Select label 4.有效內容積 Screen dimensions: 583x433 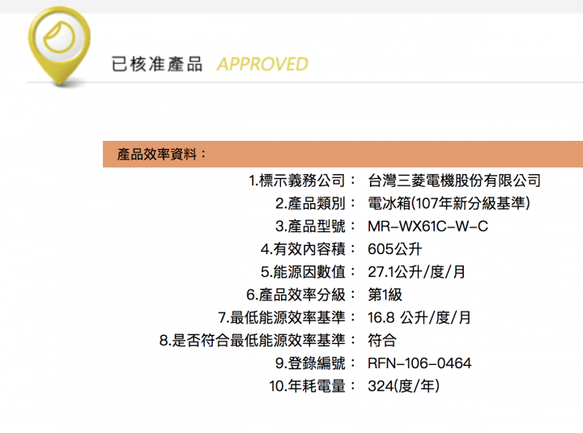click(309, 249)
